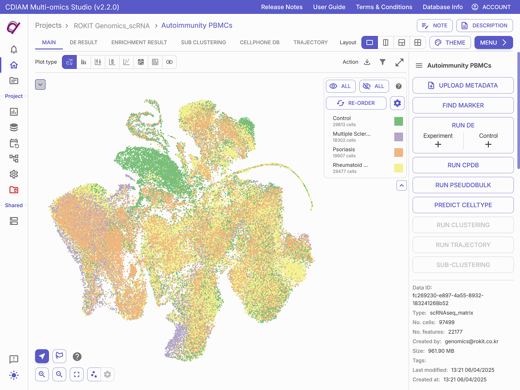Add a Control group under RUN DE
The image size is (520, 390).
(x=488, y=144)
